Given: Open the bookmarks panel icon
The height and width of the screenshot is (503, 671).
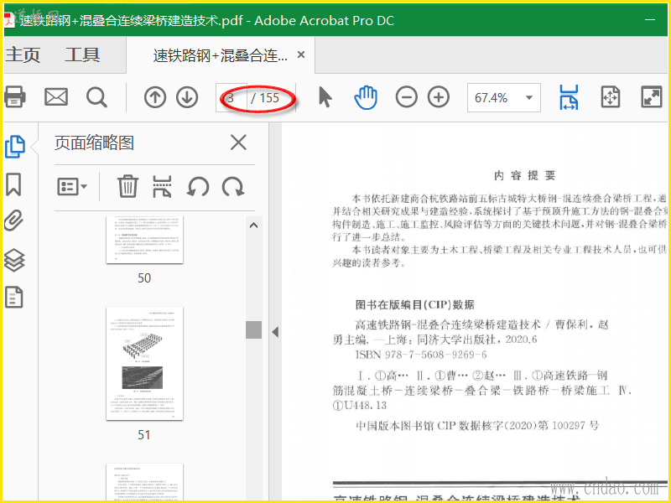Looking at the screenshot, I should click(x=13, y=184).
